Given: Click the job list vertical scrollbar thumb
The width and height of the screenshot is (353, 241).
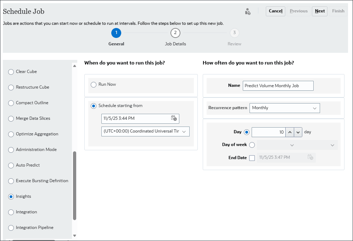Looking at the screenshot, I should coord(74,186).
